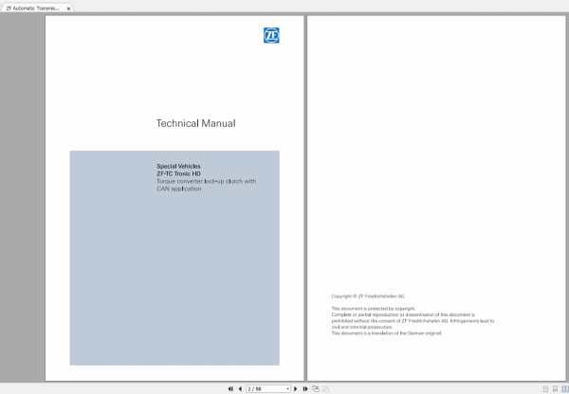Click the ZF logo on the cover page
The height and width of the screenshot is (394, 569).
pyautogui.click(x=271, y=35)
